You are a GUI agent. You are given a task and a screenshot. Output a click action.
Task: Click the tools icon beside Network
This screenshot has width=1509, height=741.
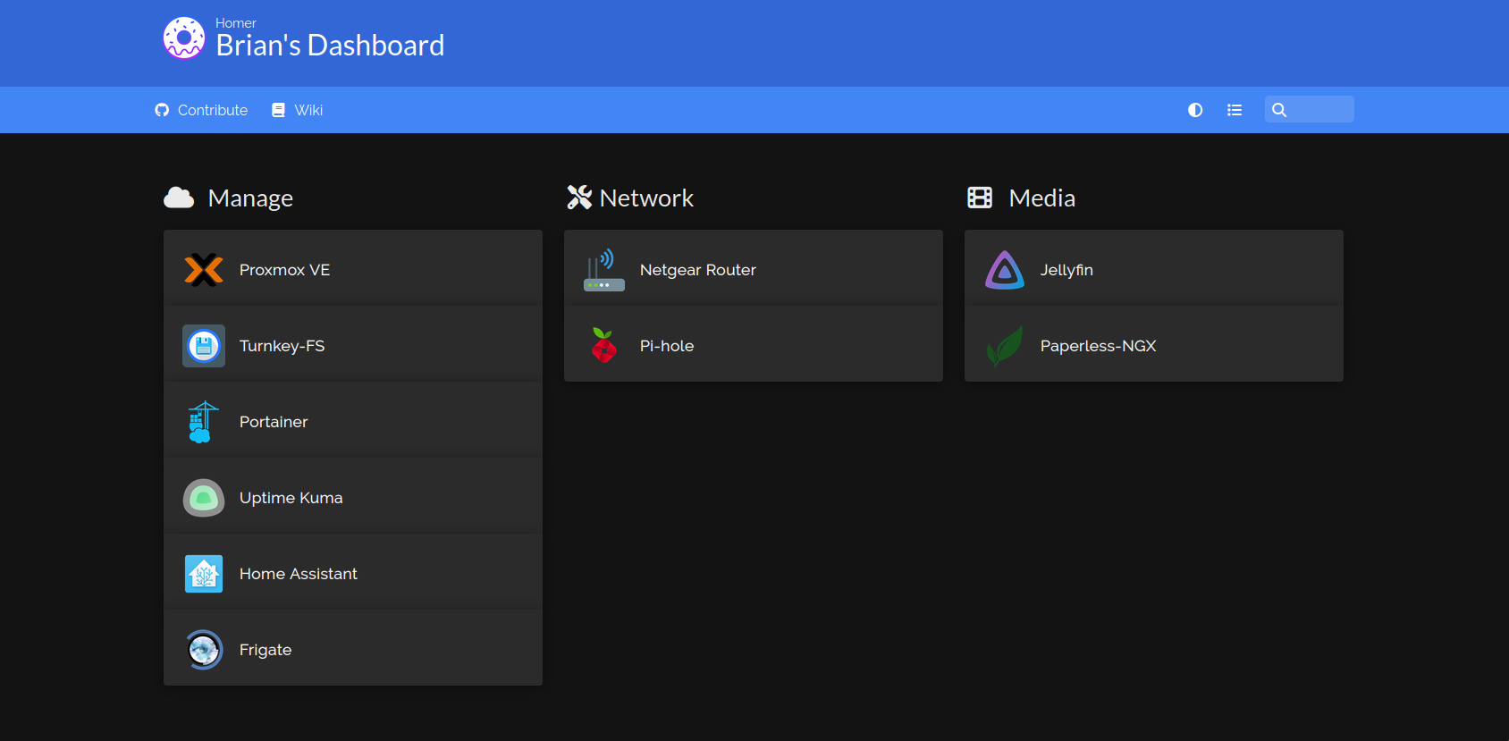coord(579,198)
